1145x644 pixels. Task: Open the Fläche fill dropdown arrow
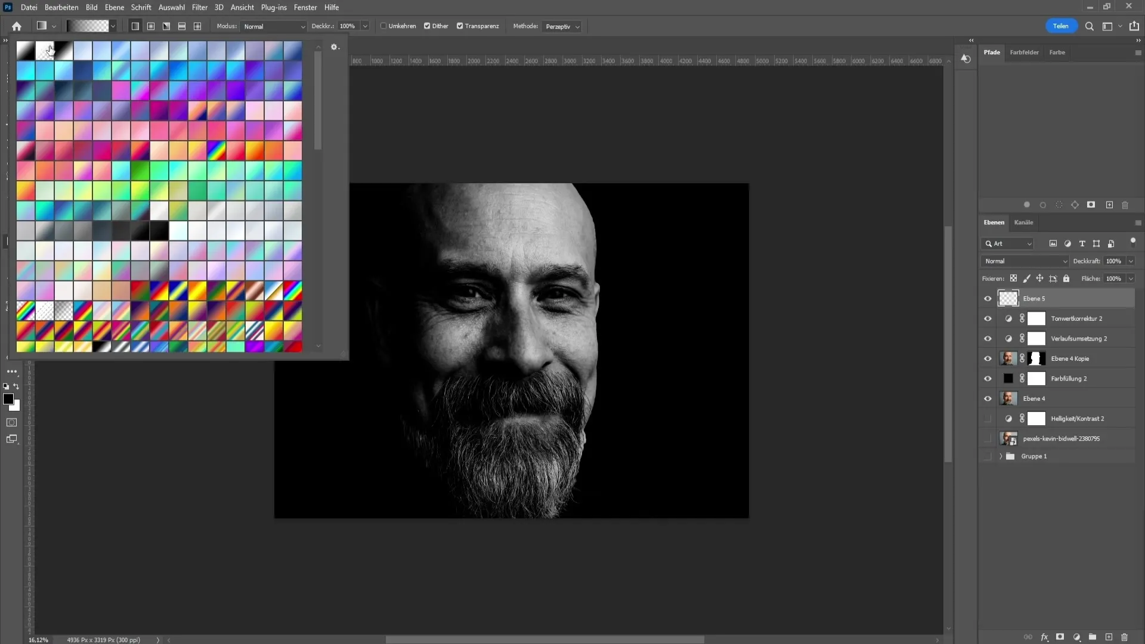[1131, 278]
